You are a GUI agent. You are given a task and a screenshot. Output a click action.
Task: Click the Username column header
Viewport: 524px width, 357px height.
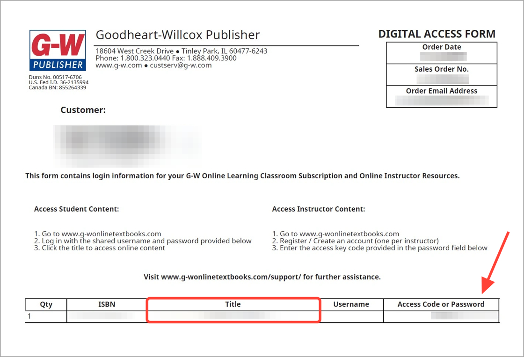coord(351,305)
